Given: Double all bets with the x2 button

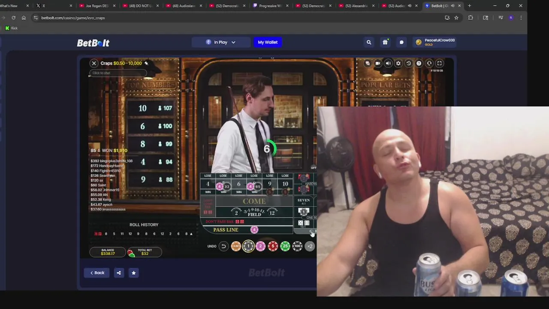Looking at the screenshot, I should 310,246.
